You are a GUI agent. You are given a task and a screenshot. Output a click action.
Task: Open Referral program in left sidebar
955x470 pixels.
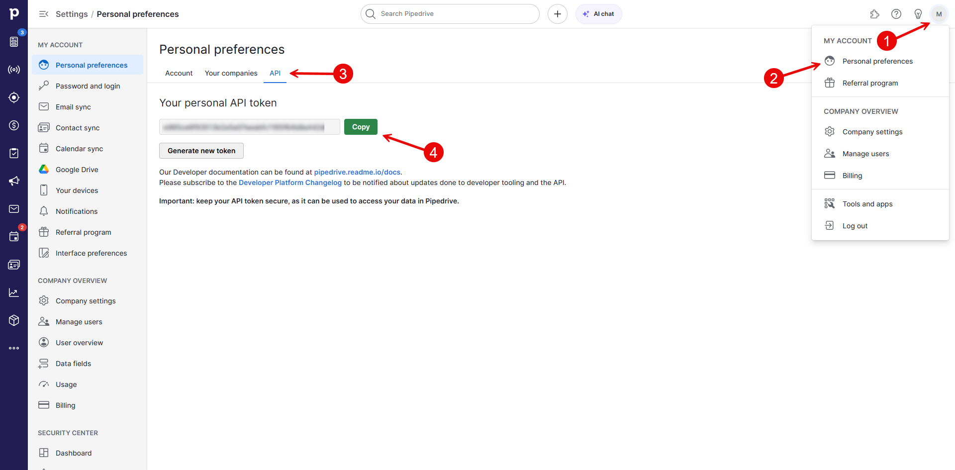click(x=88, y=232)
